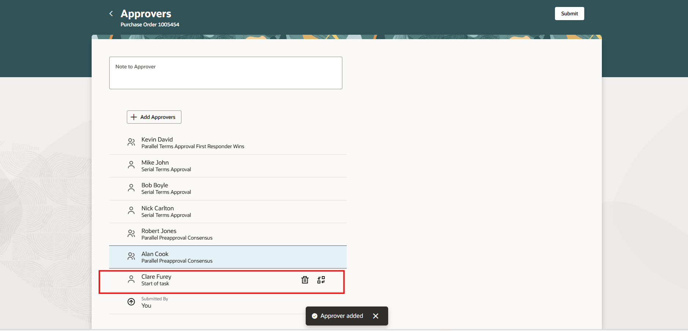Select the highlighted Alan Cook approver name

(x=155, y=254)
